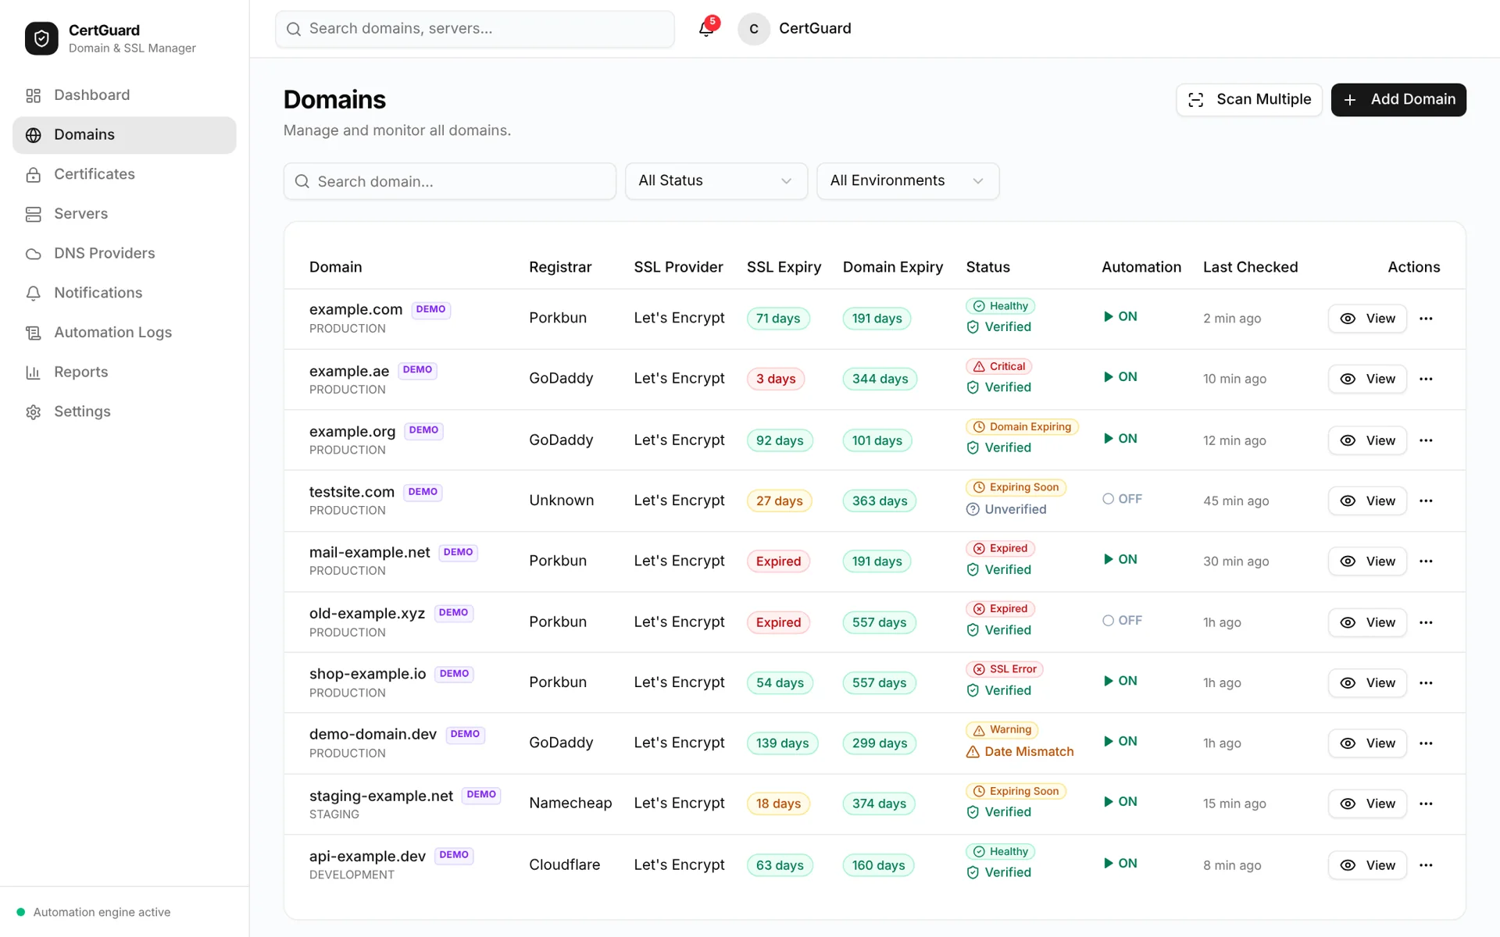Click the Add Domain button

coord(1398,100)
